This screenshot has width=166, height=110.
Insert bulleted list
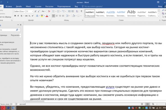click(53, 11)
